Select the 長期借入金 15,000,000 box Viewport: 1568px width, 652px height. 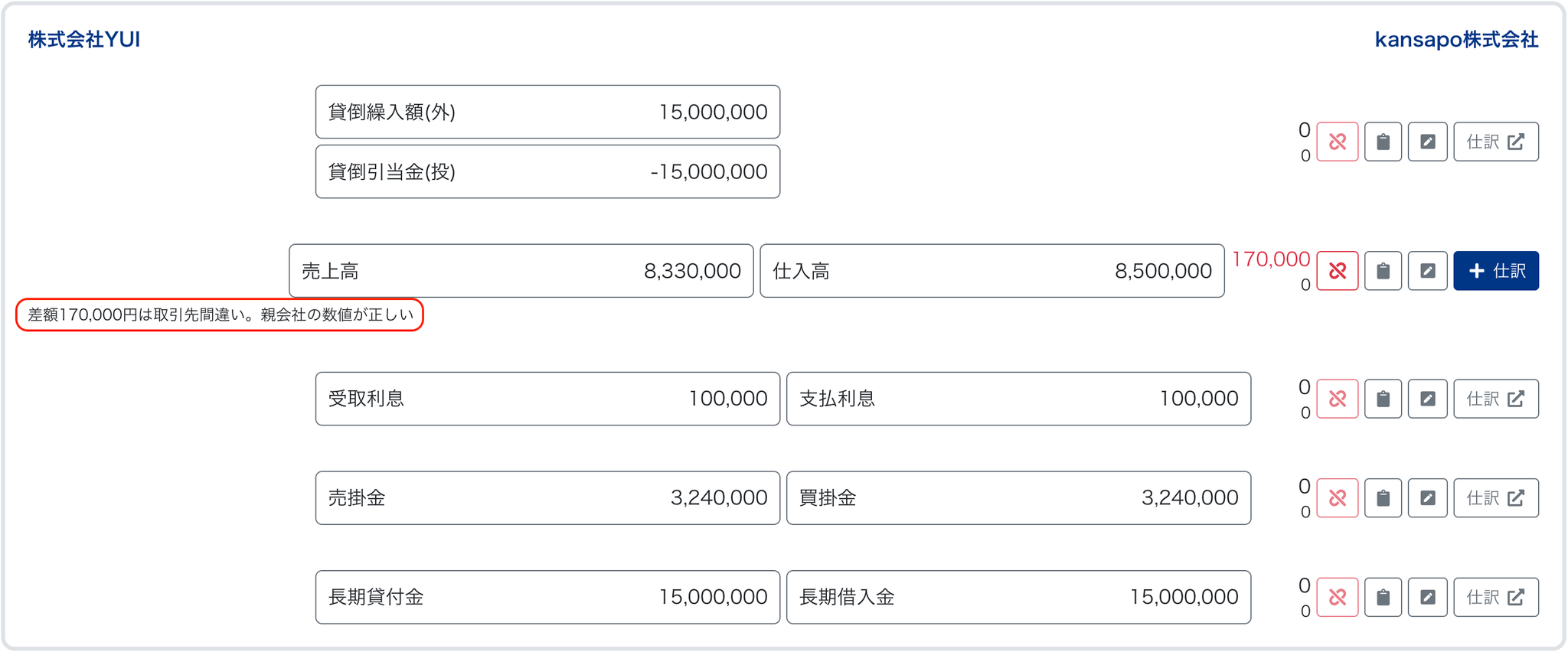pyautogui.click(x=1018, y=597)
